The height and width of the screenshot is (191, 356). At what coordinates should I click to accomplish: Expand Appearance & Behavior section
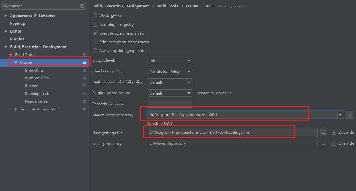[x=6, y=16]
